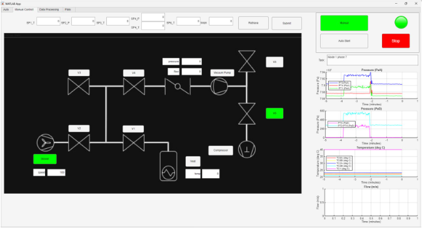Click the legend in the Pressure (PaD) plot
Screen dimensions: 422x228
pos(341,125)
